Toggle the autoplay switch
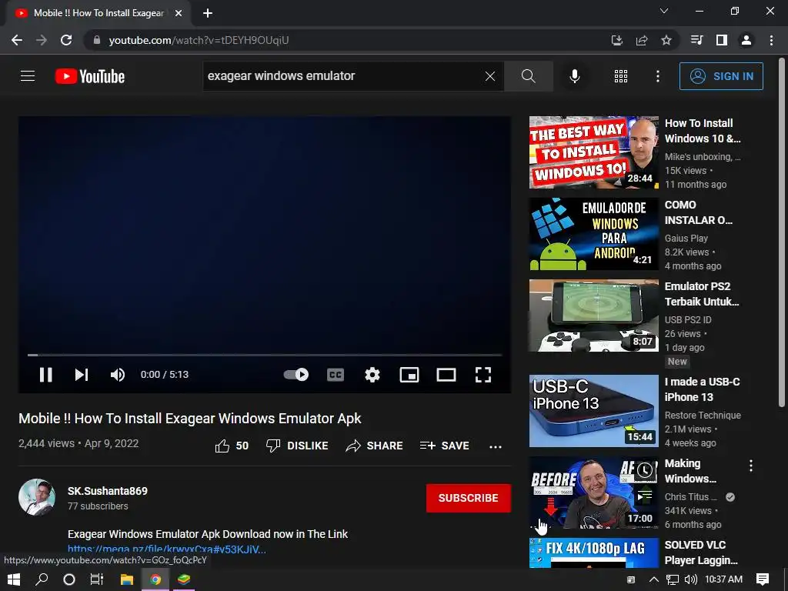This screenshot has width=788, height=591. coord(296,375)
